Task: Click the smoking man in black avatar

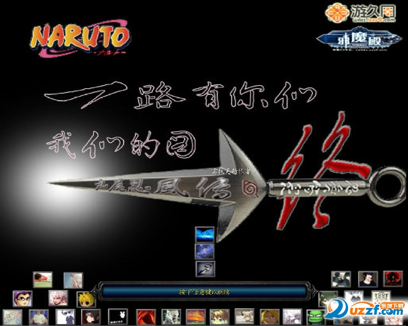Action: pos(368,279)
